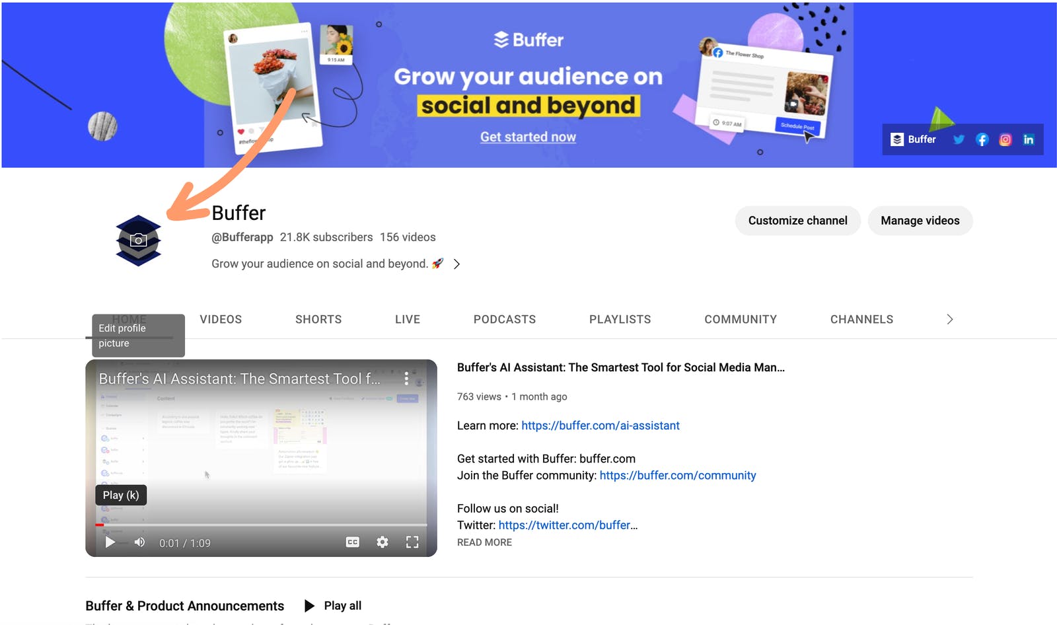Click the channel tagline text

coord(327,264)
